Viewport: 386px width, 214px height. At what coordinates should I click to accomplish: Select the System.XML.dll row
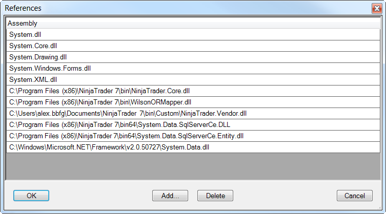coord(193,80)
